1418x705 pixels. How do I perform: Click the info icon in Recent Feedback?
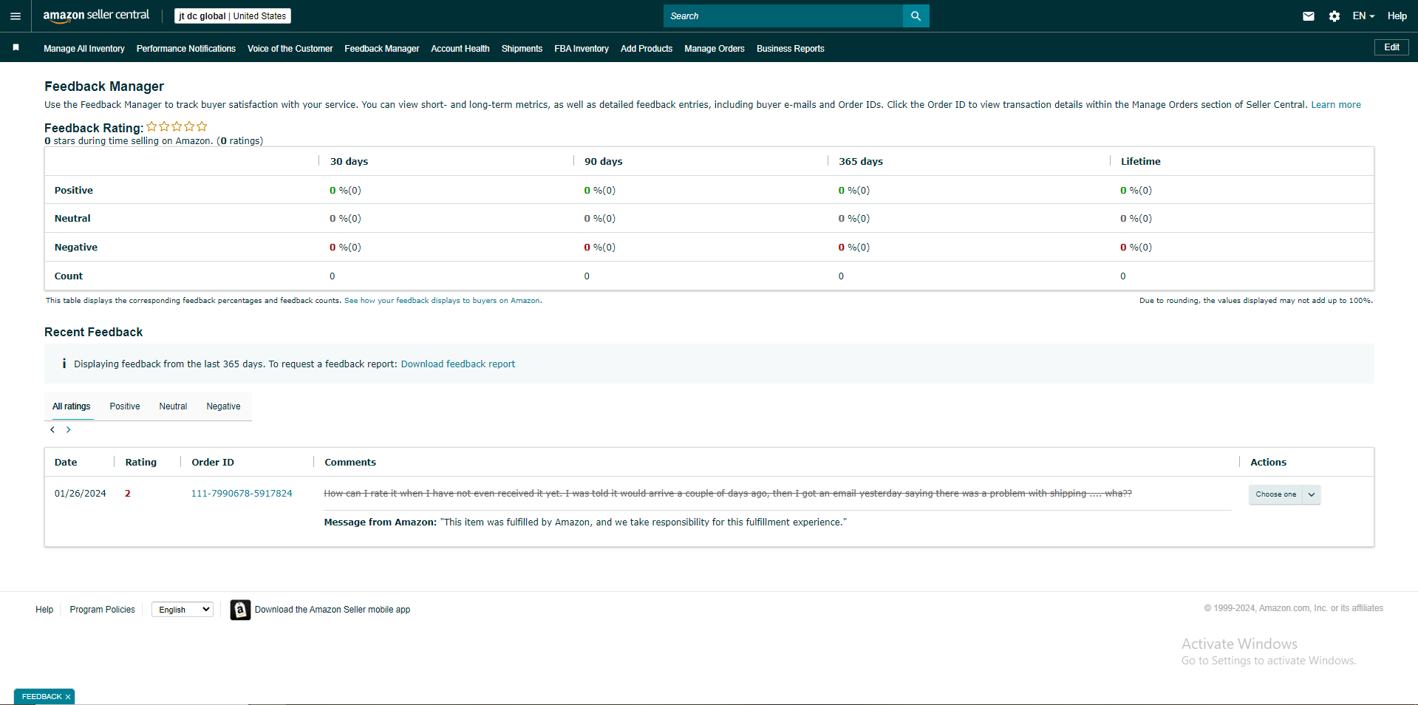pyautogui.click(x=64, y=364)
